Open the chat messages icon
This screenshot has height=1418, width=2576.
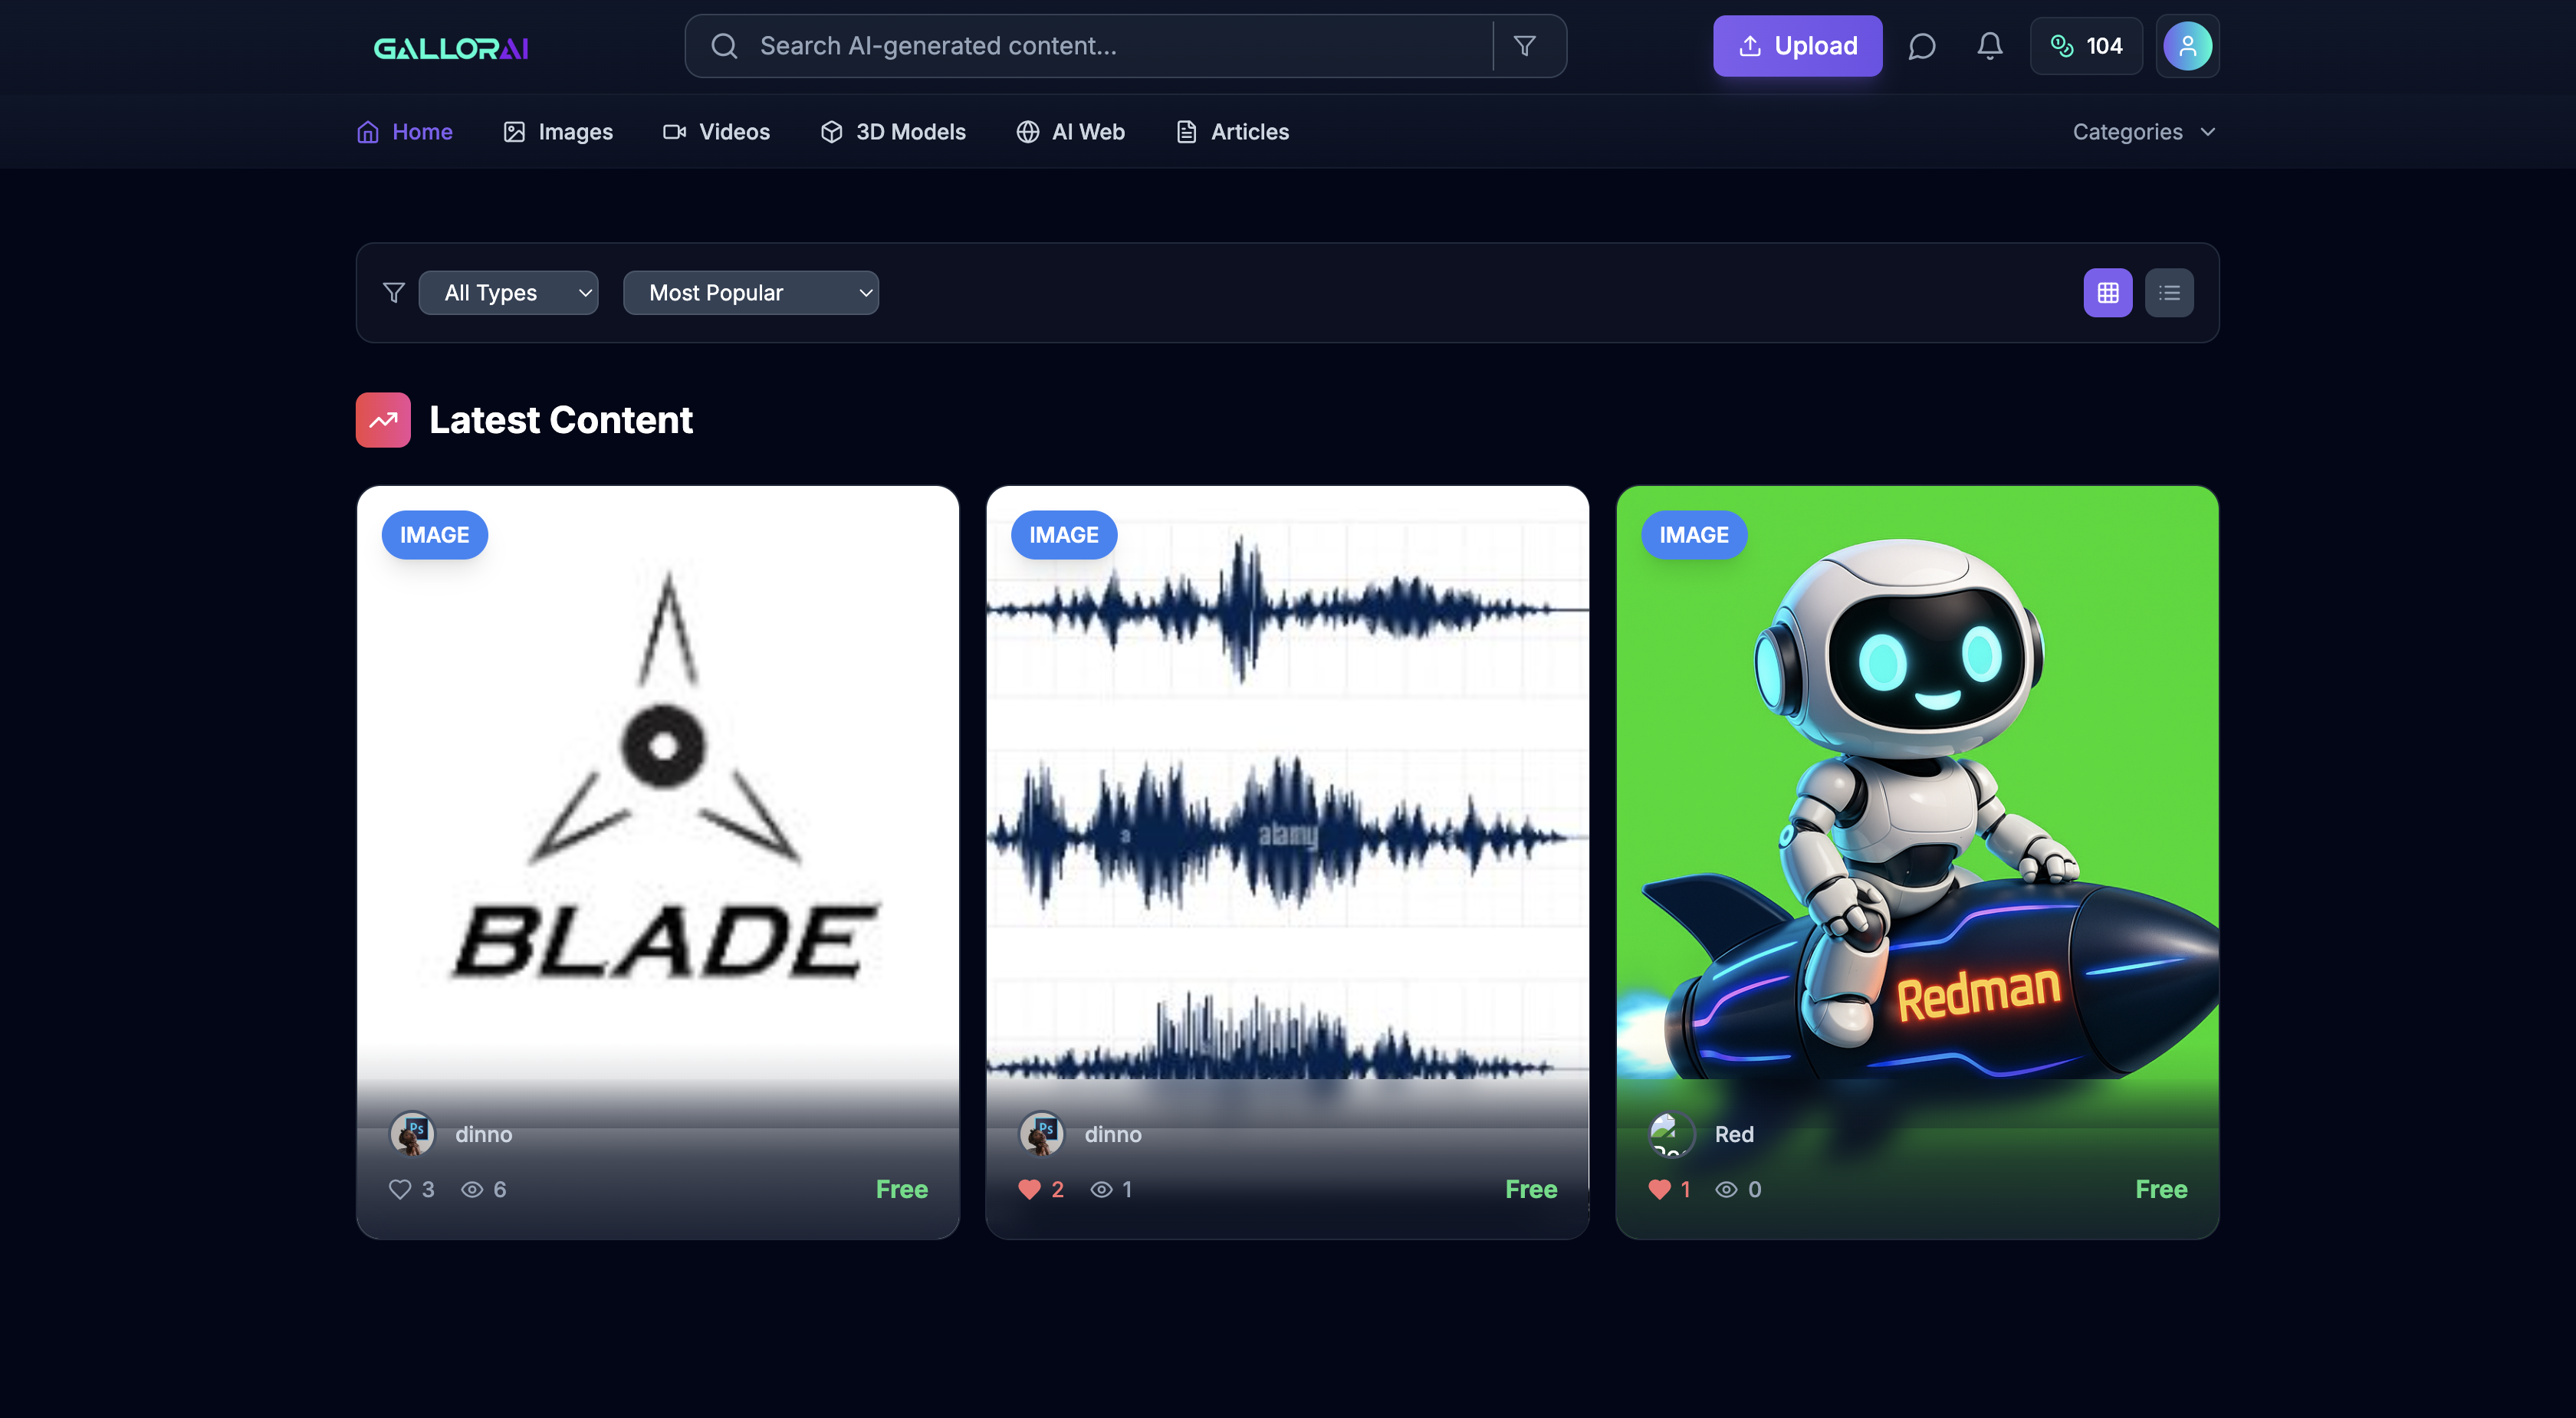pos(1921,46)
